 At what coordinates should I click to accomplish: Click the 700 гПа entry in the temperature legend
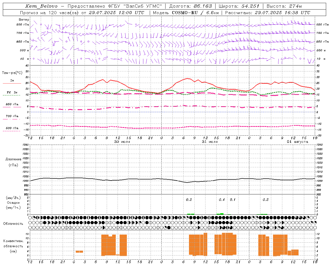click(12, 116)
